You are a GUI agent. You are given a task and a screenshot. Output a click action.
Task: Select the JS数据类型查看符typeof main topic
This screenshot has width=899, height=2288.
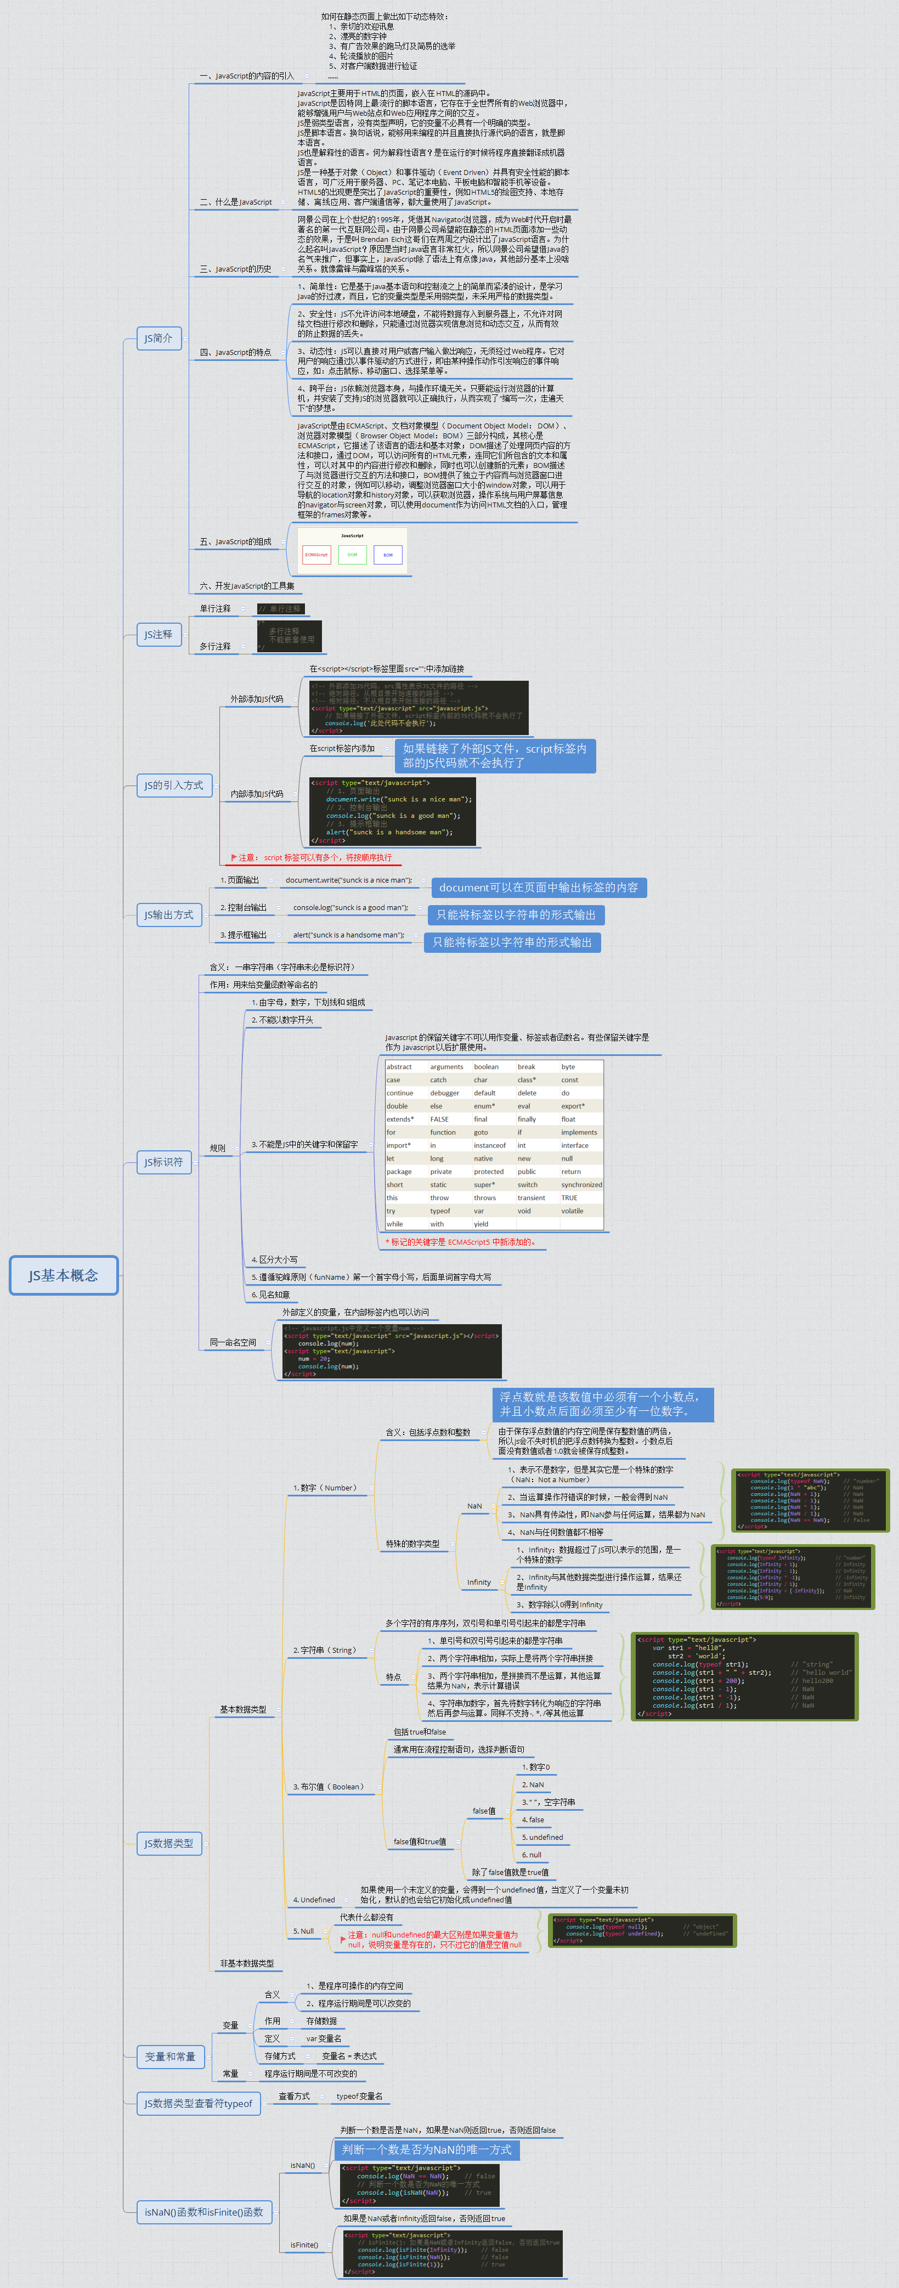coord(199,2103)
